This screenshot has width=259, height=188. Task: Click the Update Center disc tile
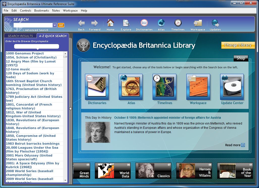pos(232,87)
